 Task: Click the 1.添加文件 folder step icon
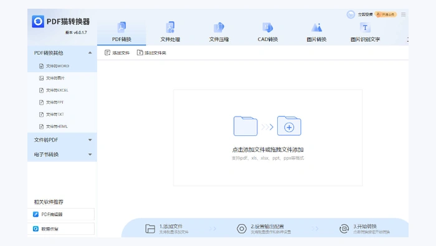(150, 229)
